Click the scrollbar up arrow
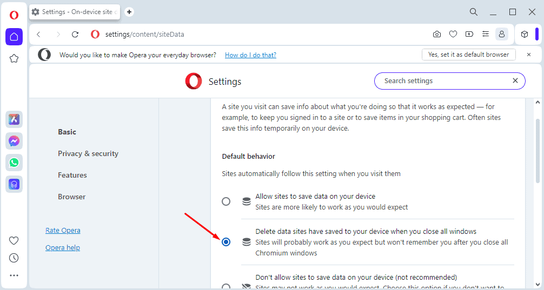The image size is (544, 290). tap(538, 102)
